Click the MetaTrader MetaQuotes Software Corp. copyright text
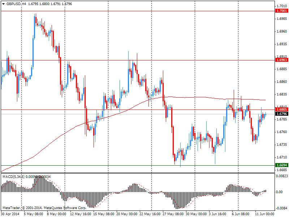 point(44,208)
